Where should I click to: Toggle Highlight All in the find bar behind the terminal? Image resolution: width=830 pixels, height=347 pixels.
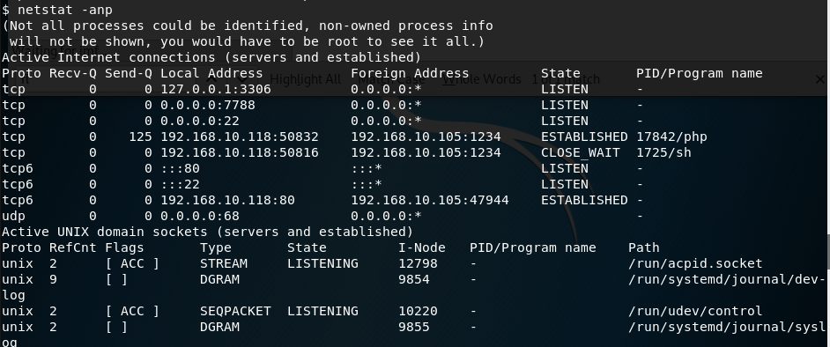(306, 79)
